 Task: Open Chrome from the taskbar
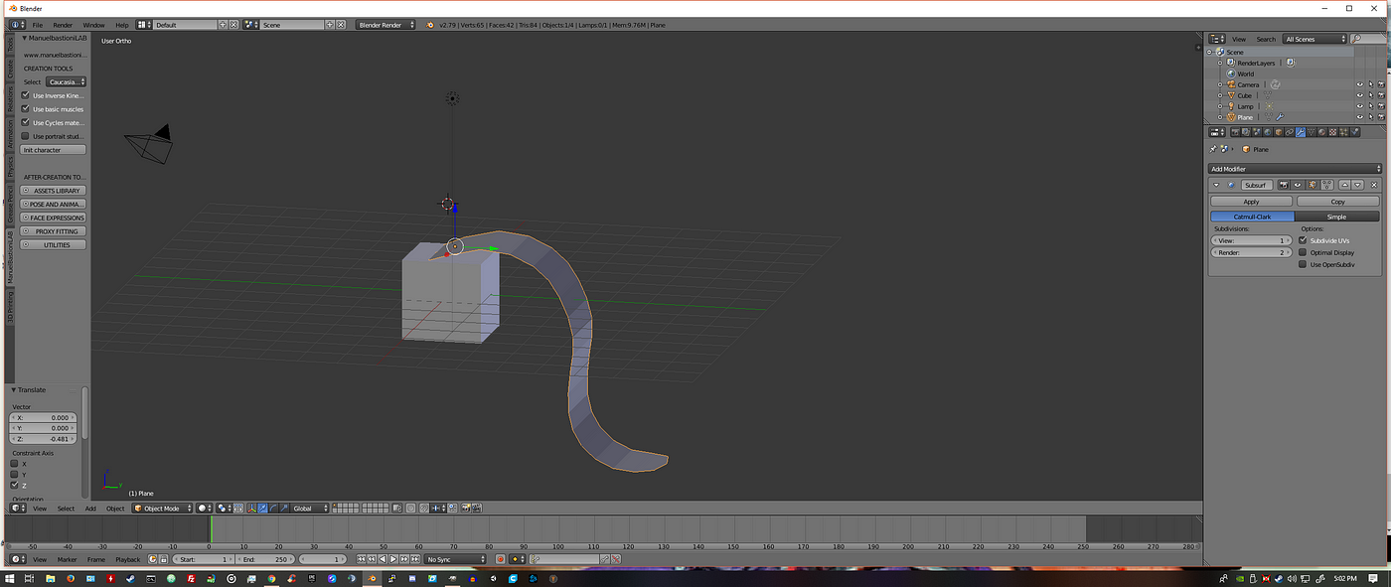coord(272,578)
